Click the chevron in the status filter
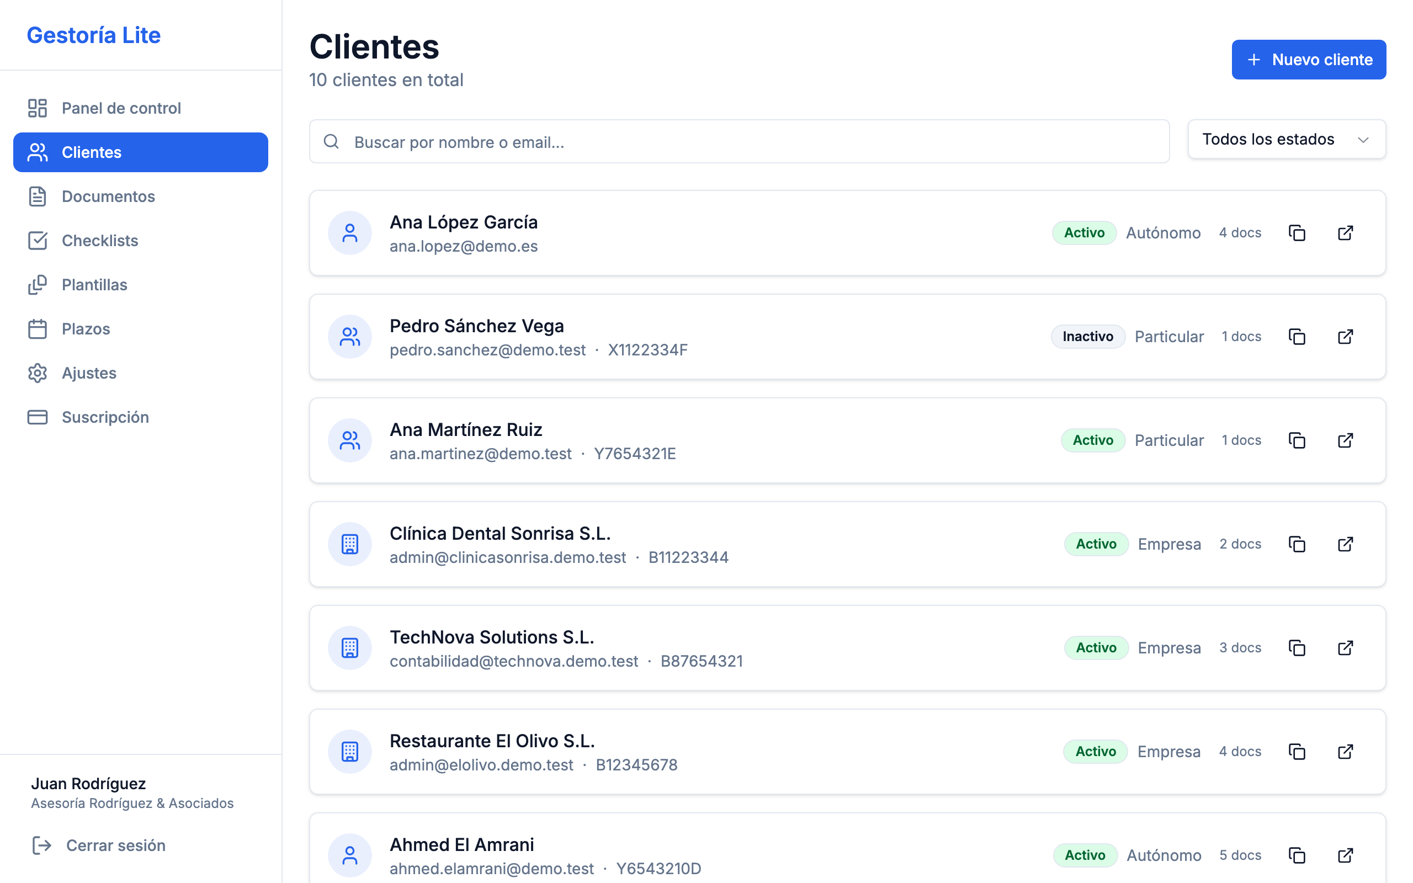 pos(1363,140)
